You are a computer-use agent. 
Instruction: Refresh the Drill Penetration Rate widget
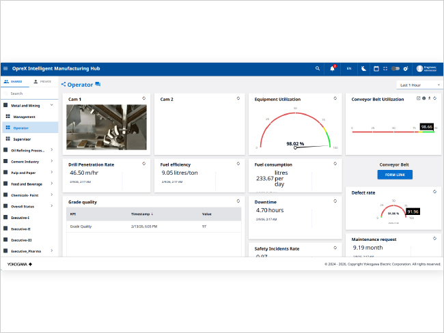[x=144, y=164]
